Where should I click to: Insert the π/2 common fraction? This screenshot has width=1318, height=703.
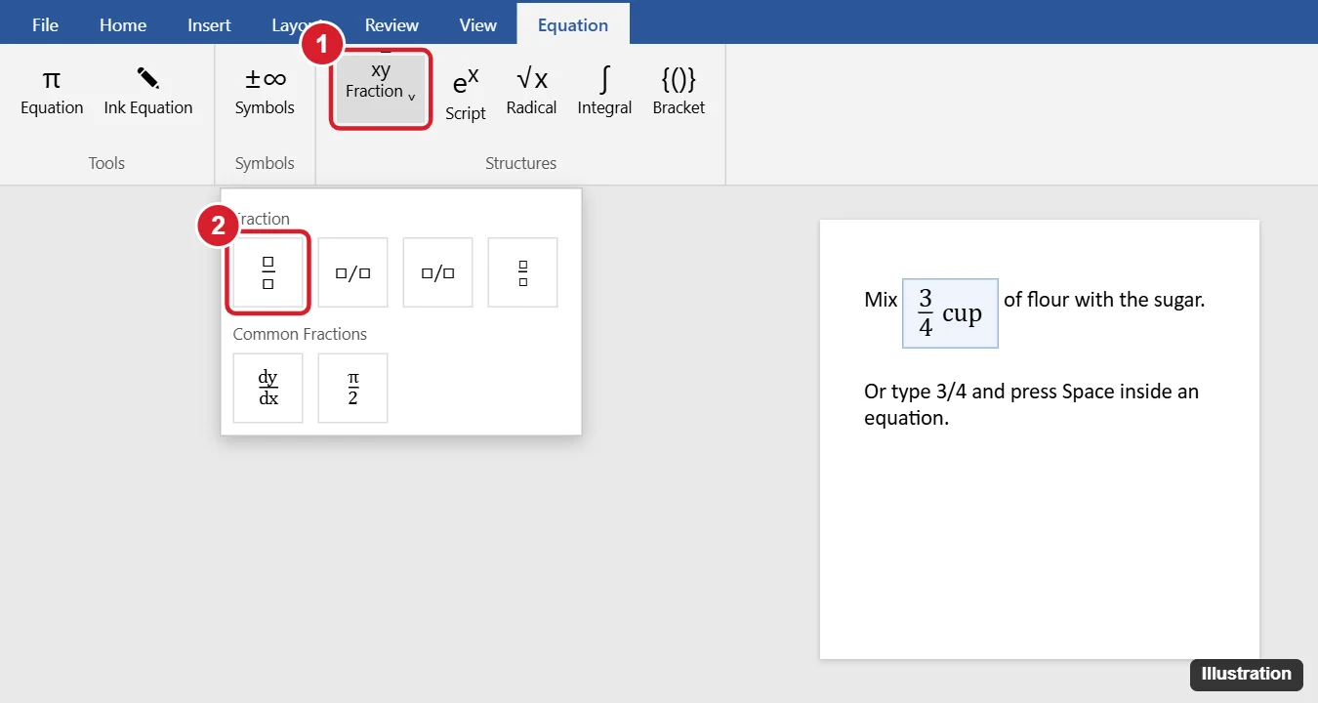[353, 388]
